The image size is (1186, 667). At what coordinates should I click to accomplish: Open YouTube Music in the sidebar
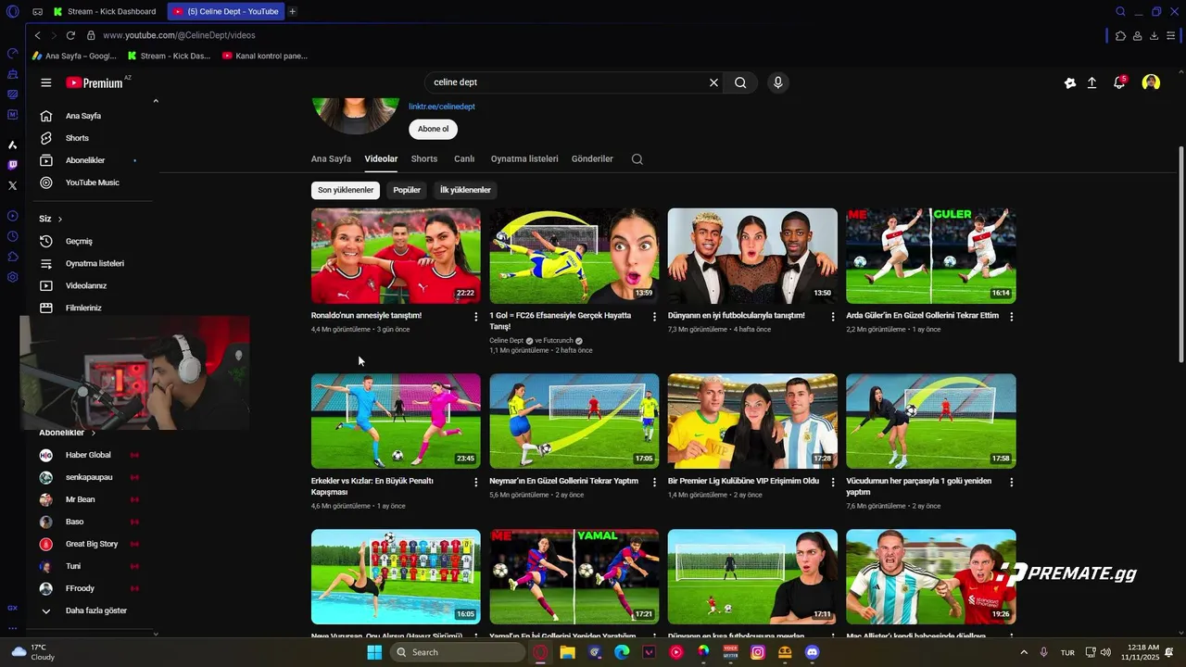click(93, 182)
